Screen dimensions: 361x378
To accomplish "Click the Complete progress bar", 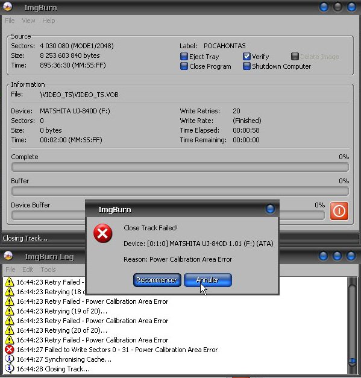I will coord(180,167).
